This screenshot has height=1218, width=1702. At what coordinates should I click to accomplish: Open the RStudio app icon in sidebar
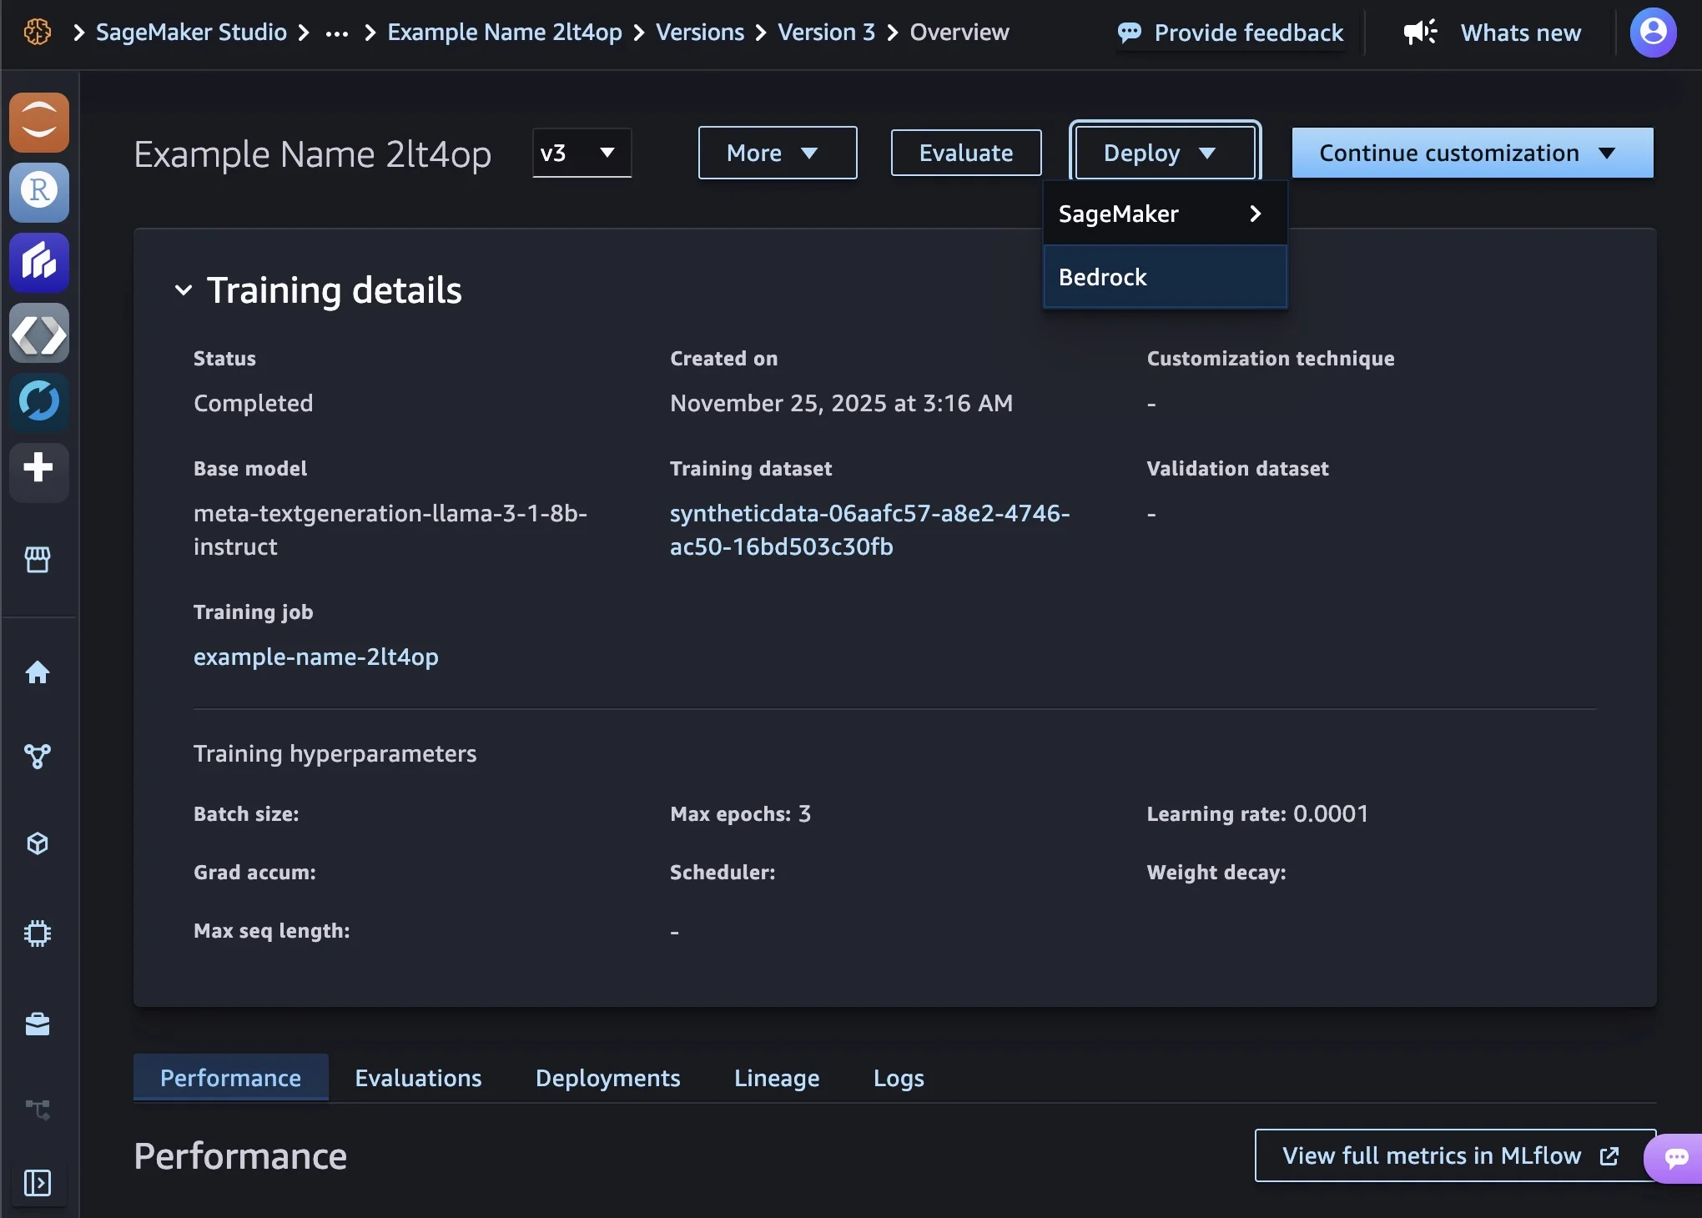(38, 192)
